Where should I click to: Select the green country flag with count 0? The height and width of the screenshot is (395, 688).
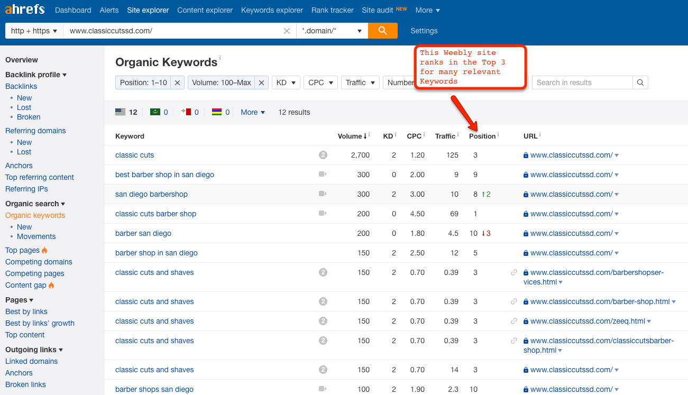point(155,112)
